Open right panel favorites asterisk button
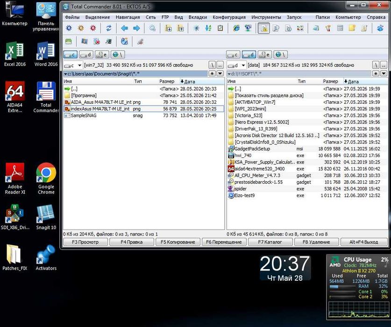This screenshot has width=391, height=327. [376, 74]
